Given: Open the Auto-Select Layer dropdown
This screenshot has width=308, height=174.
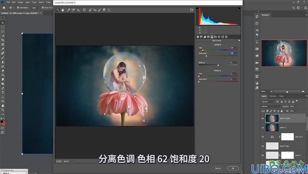Looking at the screenshot, I should pyautogui.click(x=35, y=8).
